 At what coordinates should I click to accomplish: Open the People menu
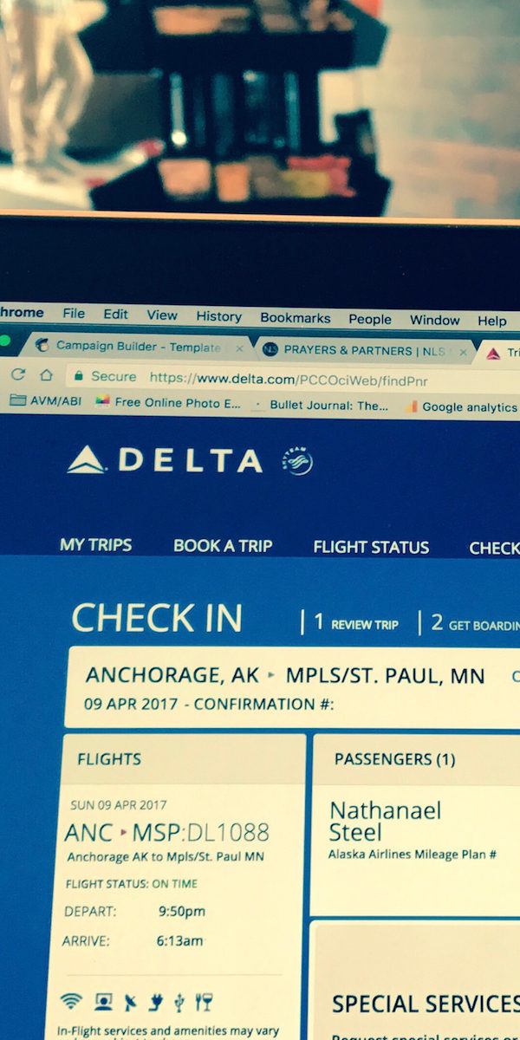click(370, 319)
